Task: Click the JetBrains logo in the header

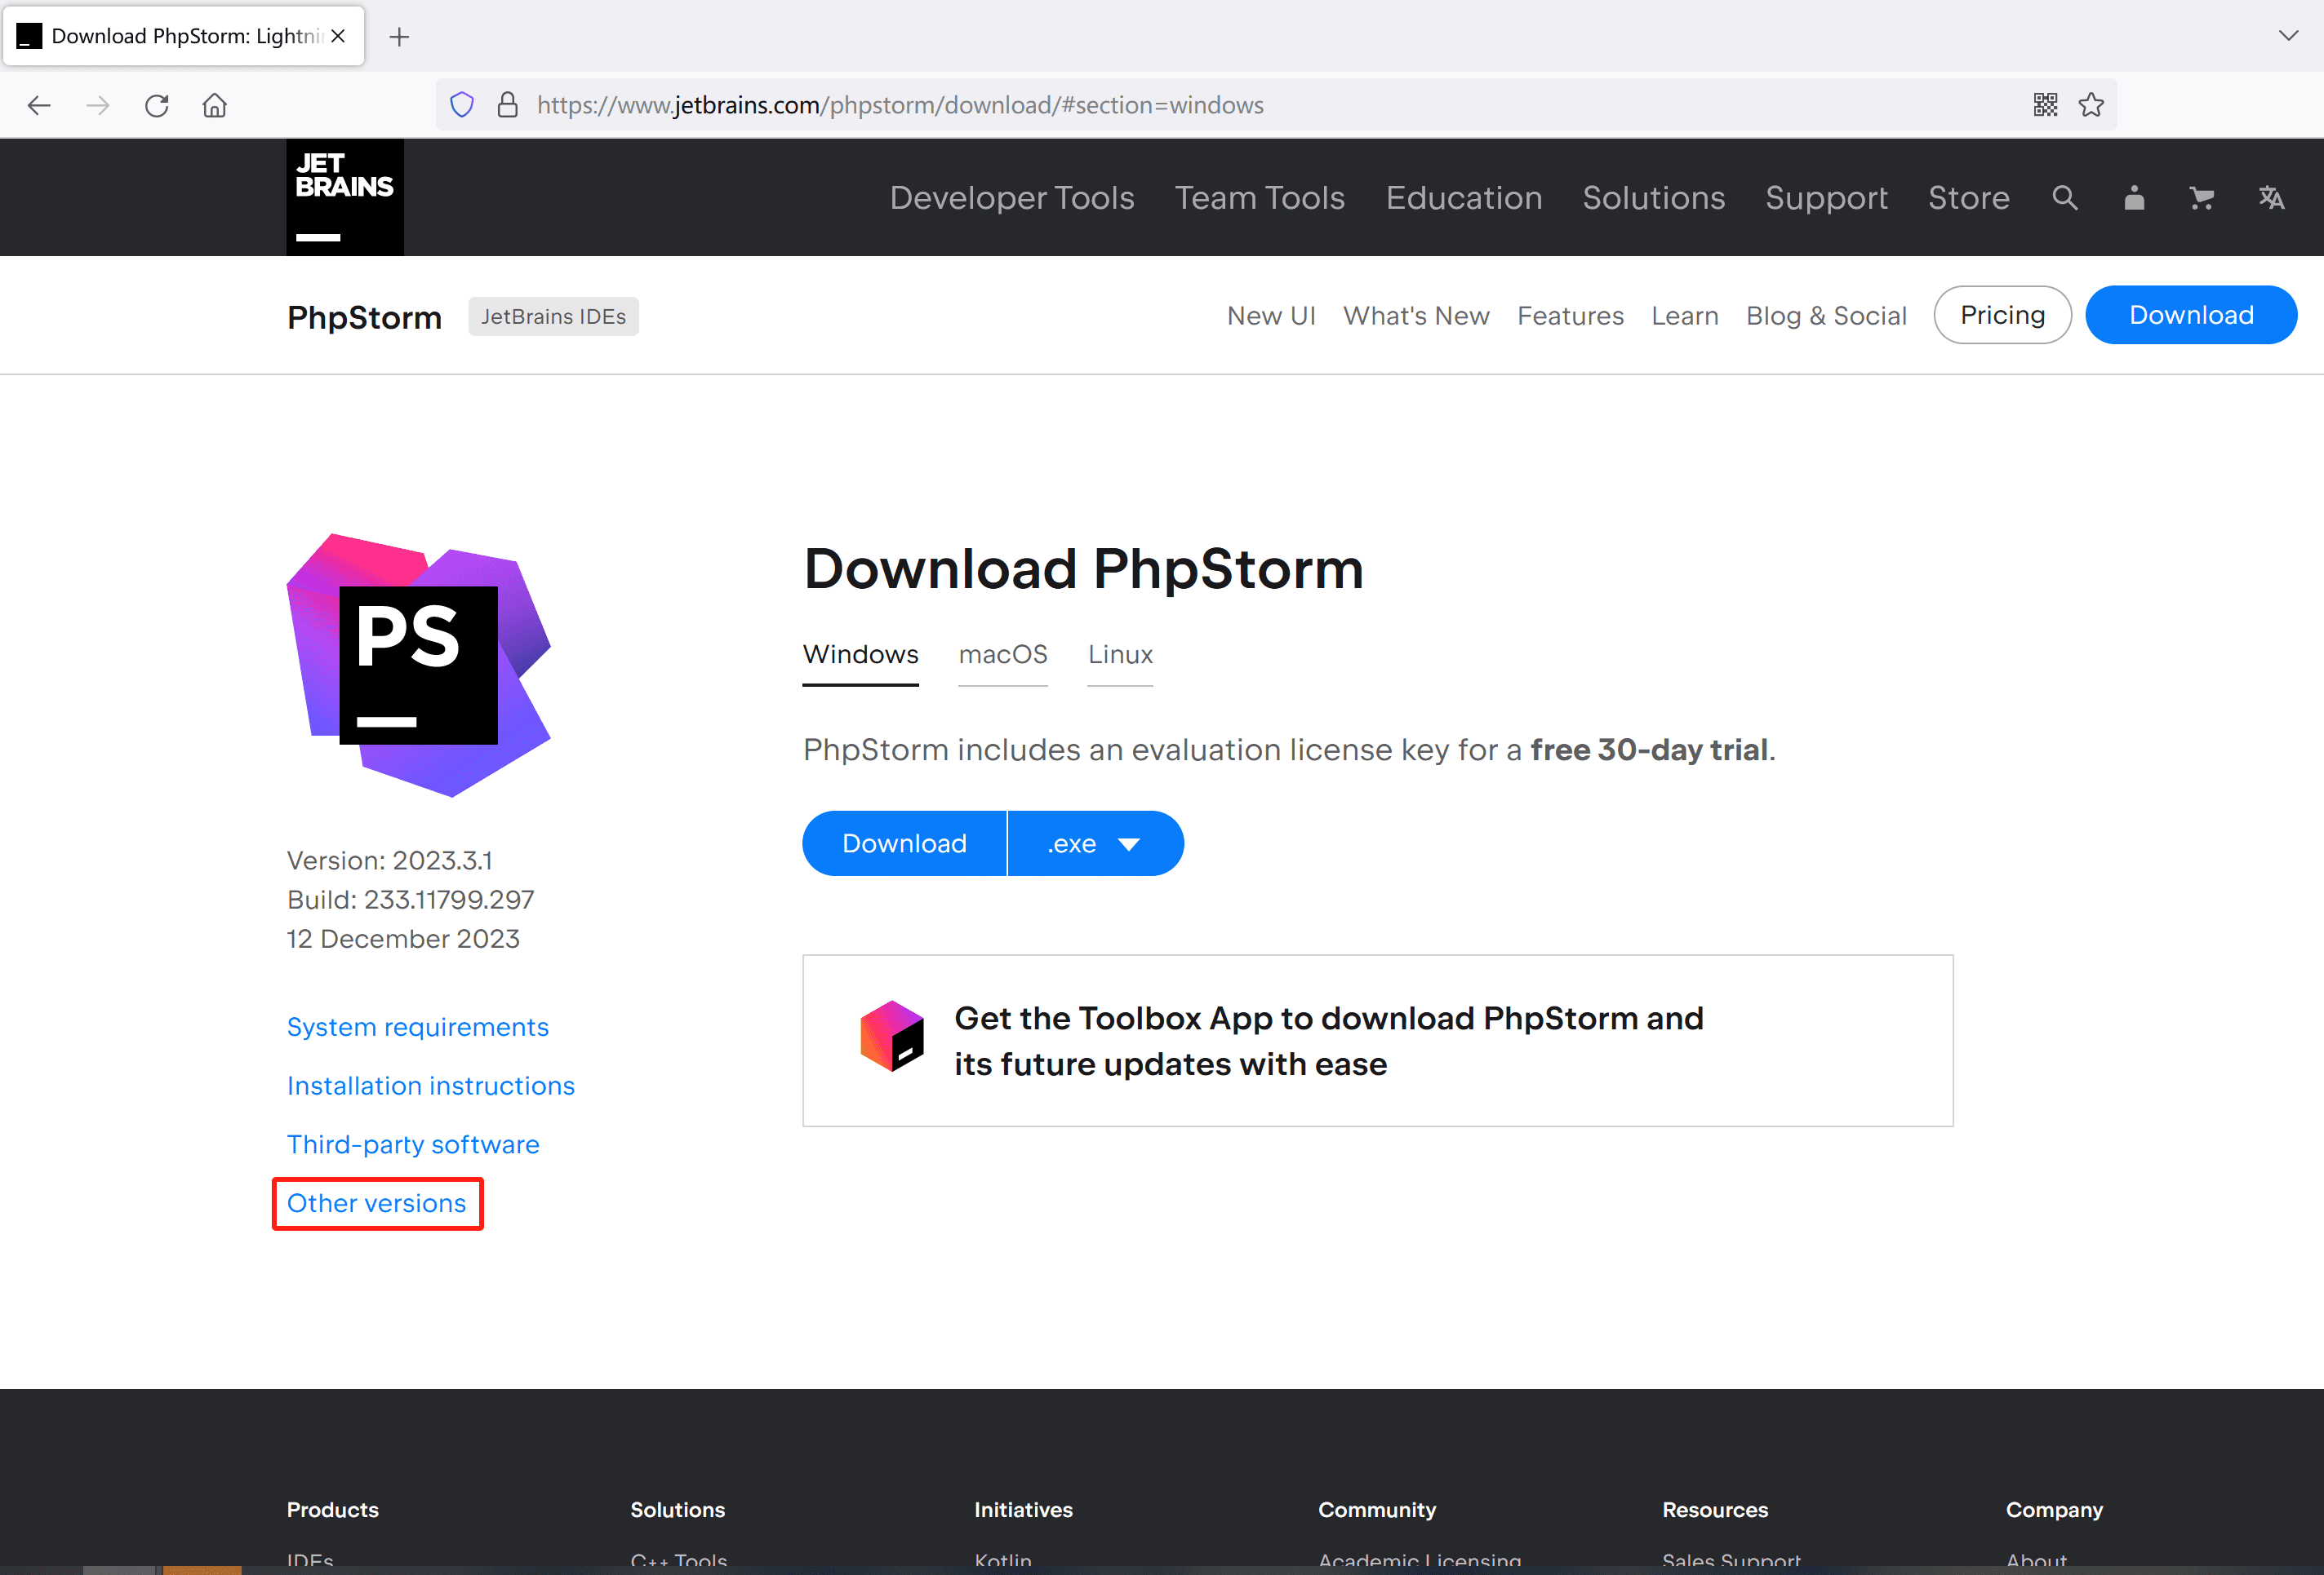Action: point(344,196)
